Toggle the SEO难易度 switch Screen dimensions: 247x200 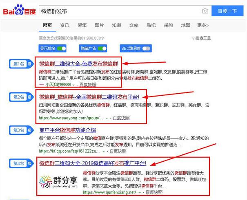pos(146,48)
